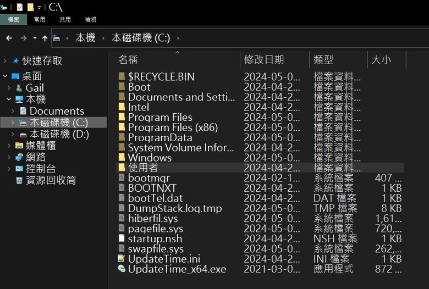Select the BOOTNXT file name

[152, 188]
